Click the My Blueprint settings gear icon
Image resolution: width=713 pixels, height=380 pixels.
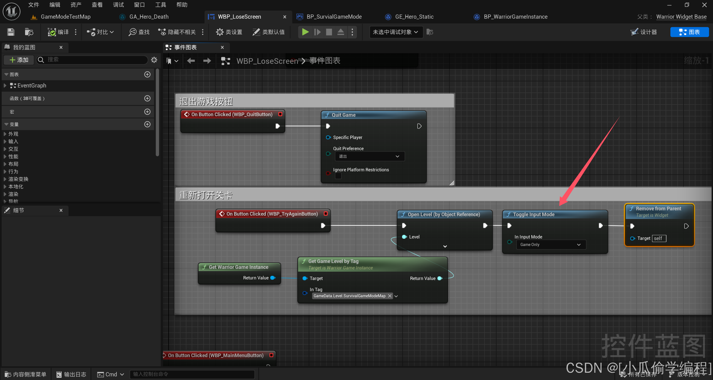[x=154, y=60]
